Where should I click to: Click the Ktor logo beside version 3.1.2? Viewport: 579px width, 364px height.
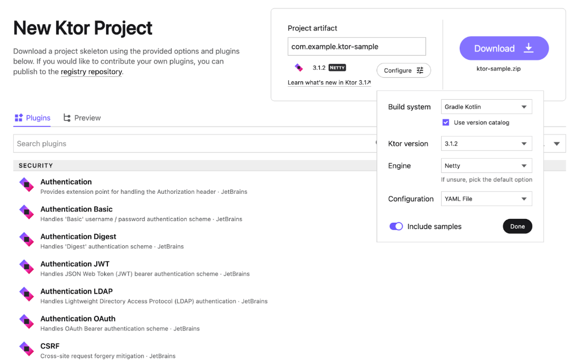point(299,67)
